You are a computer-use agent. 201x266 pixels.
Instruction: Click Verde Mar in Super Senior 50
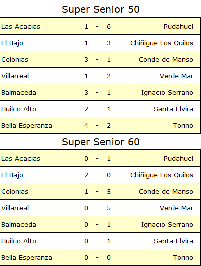pyautogui.click(x=177, y=76)
